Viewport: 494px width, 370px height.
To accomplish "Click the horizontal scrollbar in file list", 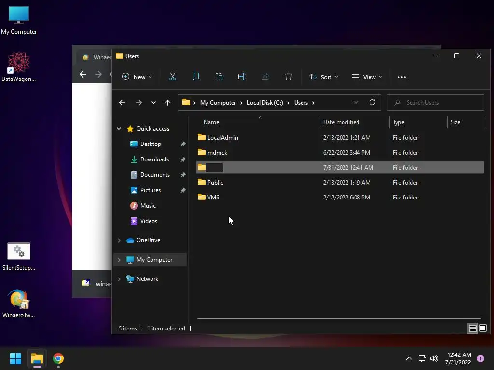I will pyautogui.click(x=339, y=319).
